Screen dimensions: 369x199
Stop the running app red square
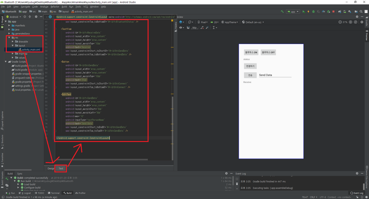click(333, 11)
